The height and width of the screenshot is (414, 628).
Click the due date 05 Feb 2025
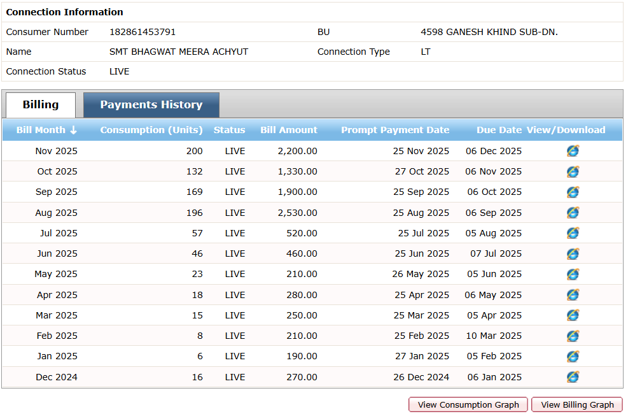[494, 356]
